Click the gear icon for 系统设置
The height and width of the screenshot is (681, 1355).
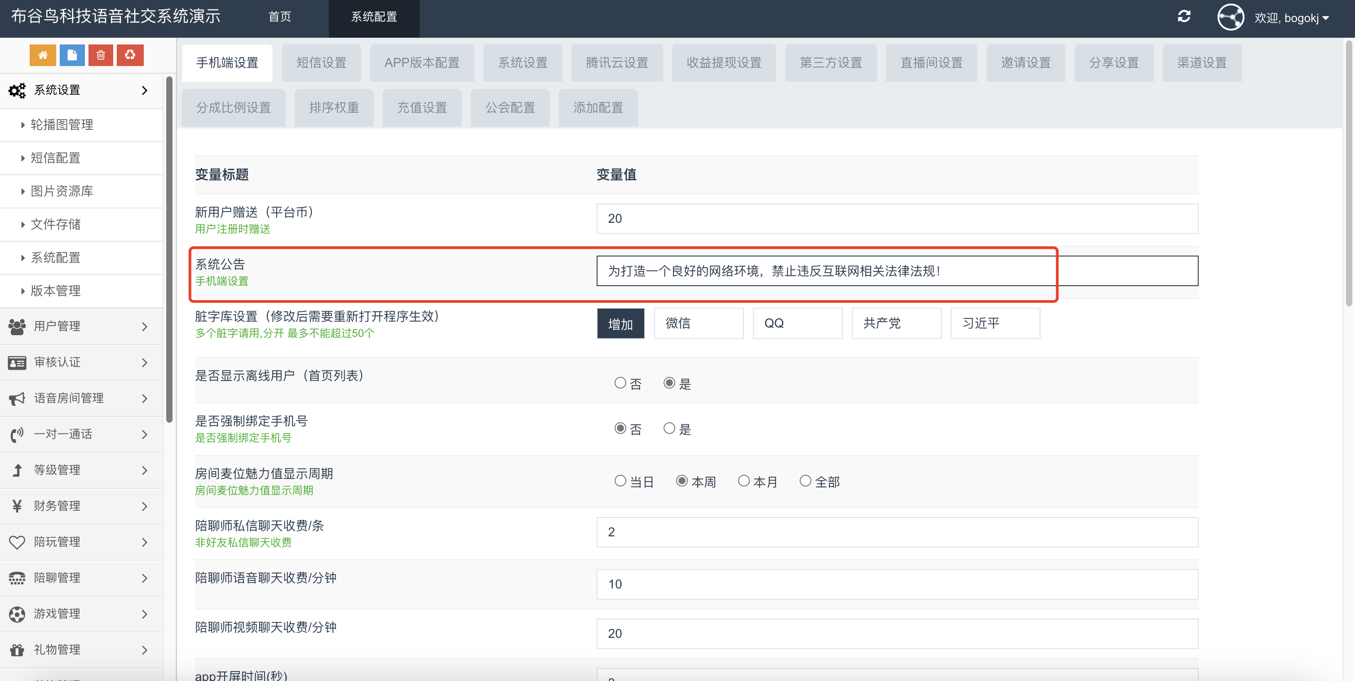17,90
